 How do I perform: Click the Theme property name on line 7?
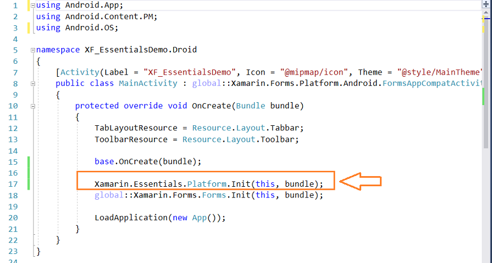(370, 72)
